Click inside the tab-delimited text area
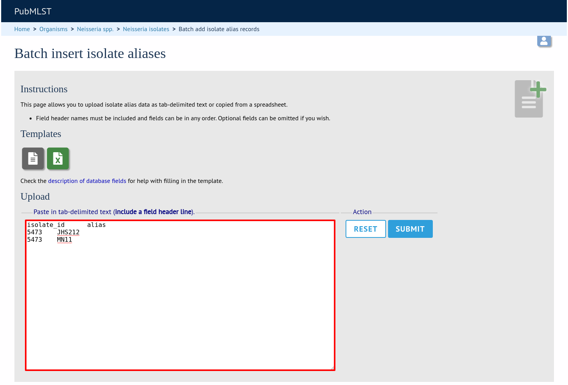Viewport: 568px width, 385px height. [180, 295]
